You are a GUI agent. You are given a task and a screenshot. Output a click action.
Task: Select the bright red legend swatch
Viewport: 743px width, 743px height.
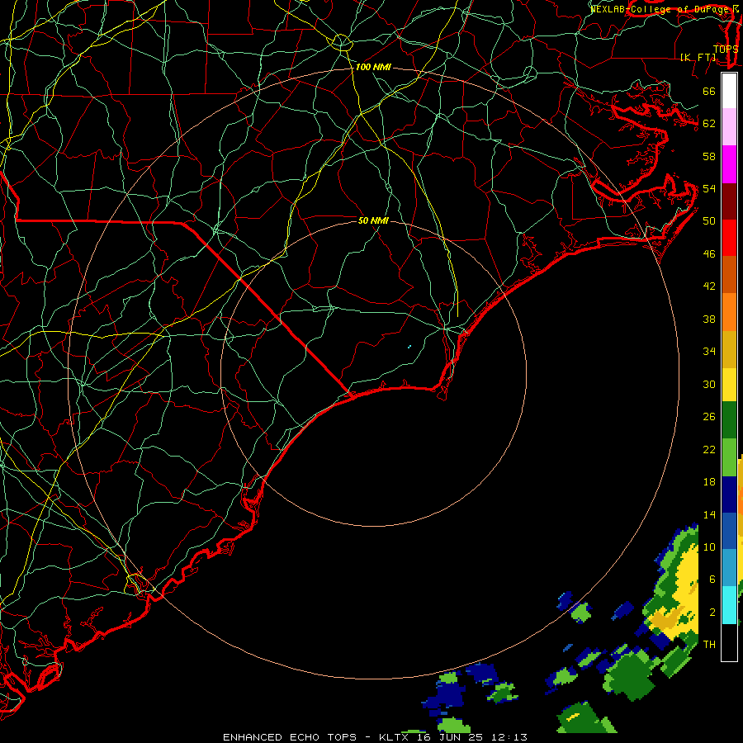tap(729, 238)
